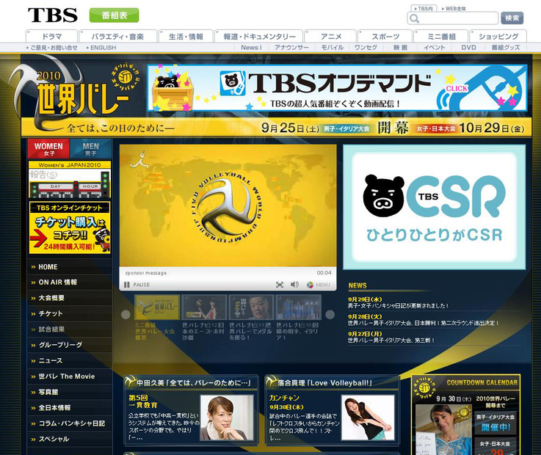Open the カンチャン 9月30日 article
This screenshot has width=541, height=455.
coord(286,402)
